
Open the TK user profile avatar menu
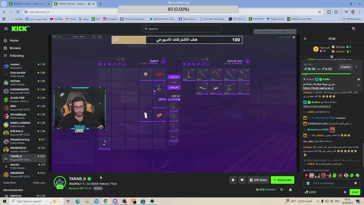(353, 29)
